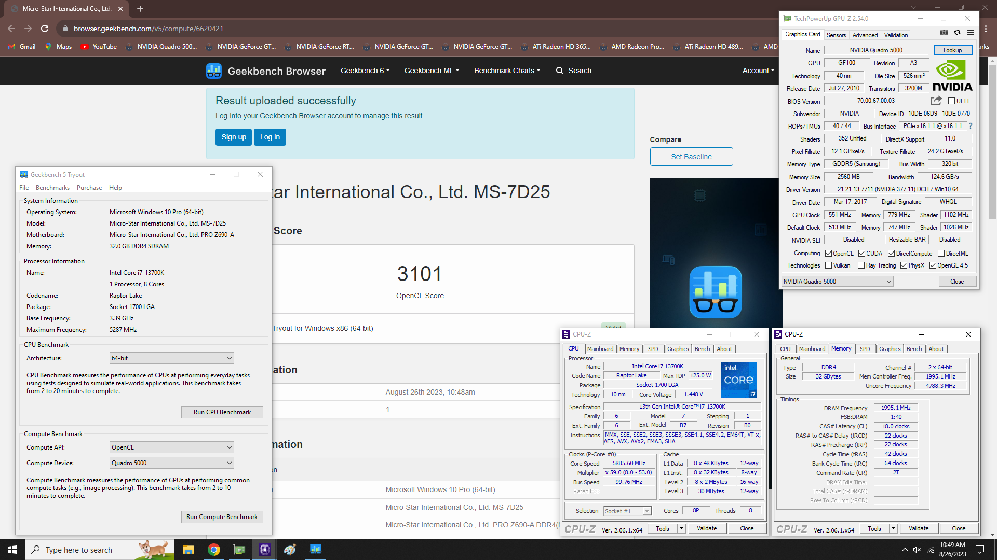Open the GPU-Z hamburger menu
This screenshot has height=560, width=997.
click(x=971, y=32)
